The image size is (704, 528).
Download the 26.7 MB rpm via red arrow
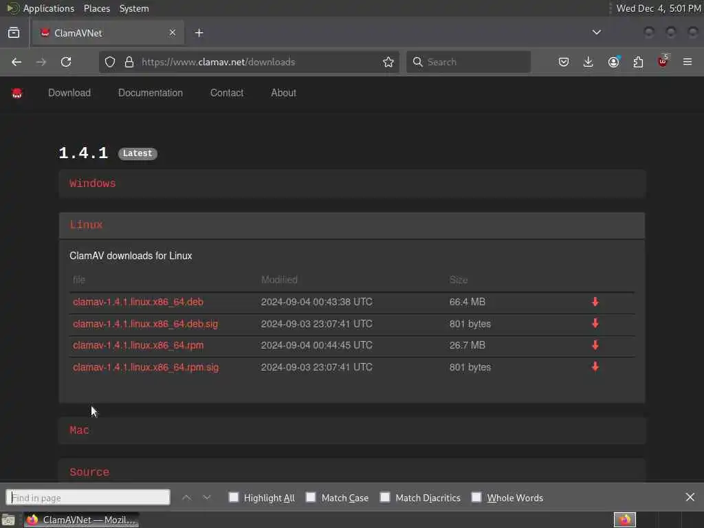pyautogui.click(x=595, y=345)
